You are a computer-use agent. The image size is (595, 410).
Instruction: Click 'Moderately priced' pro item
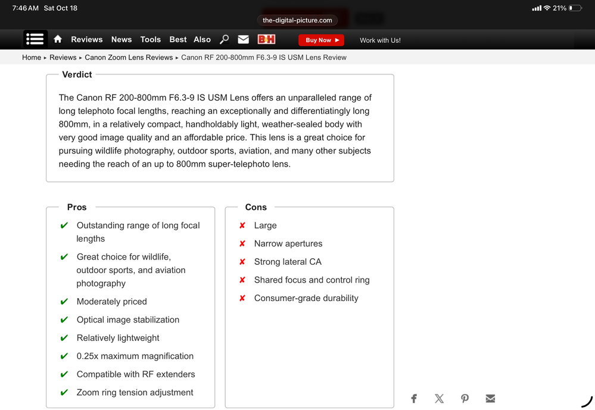(x=111, y=302)
